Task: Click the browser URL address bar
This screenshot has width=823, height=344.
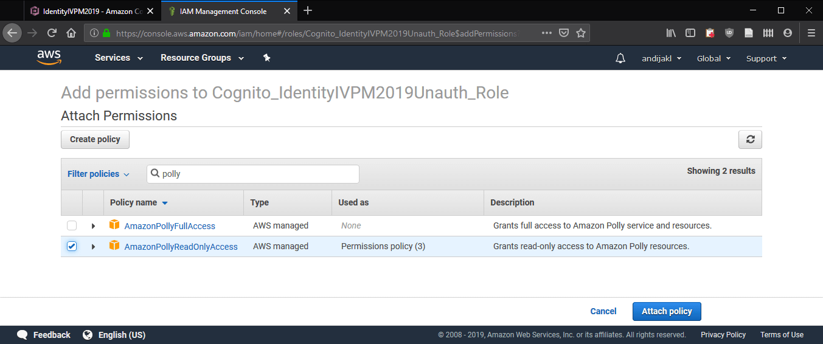Action: (316, 33)
